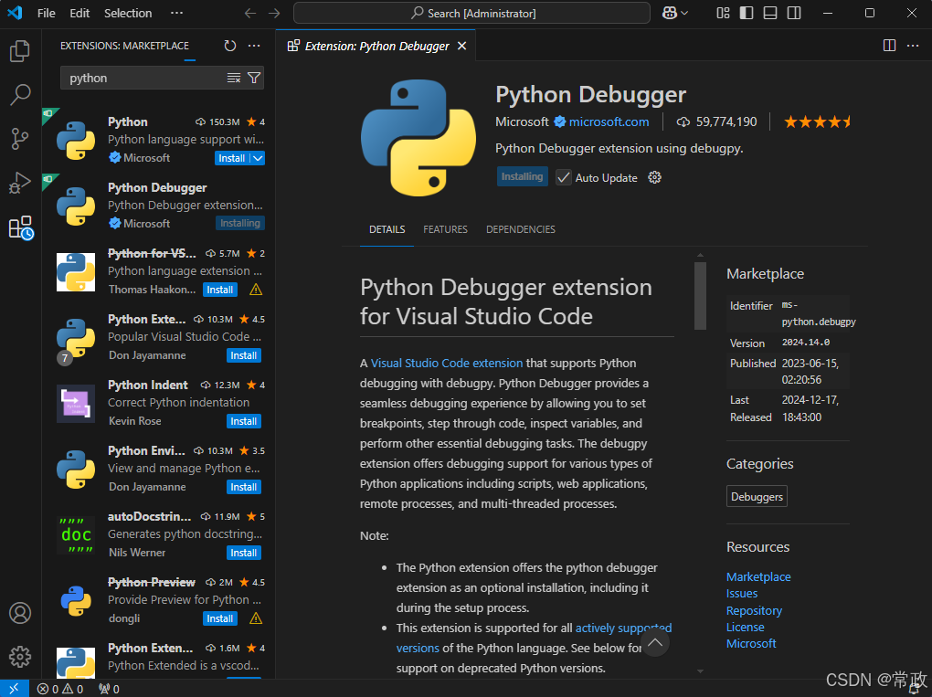Click warning icon on Python for VS extension

point(256,290)
